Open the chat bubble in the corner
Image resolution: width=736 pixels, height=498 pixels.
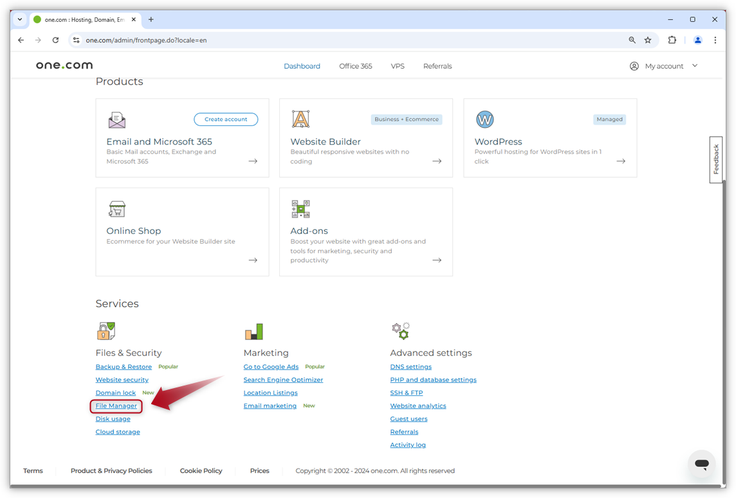(701, 464)
